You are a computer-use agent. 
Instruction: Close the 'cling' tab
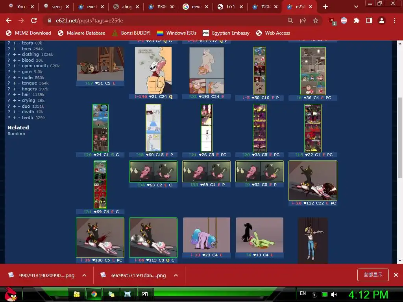pyautogui.click(x=137, y=7)
